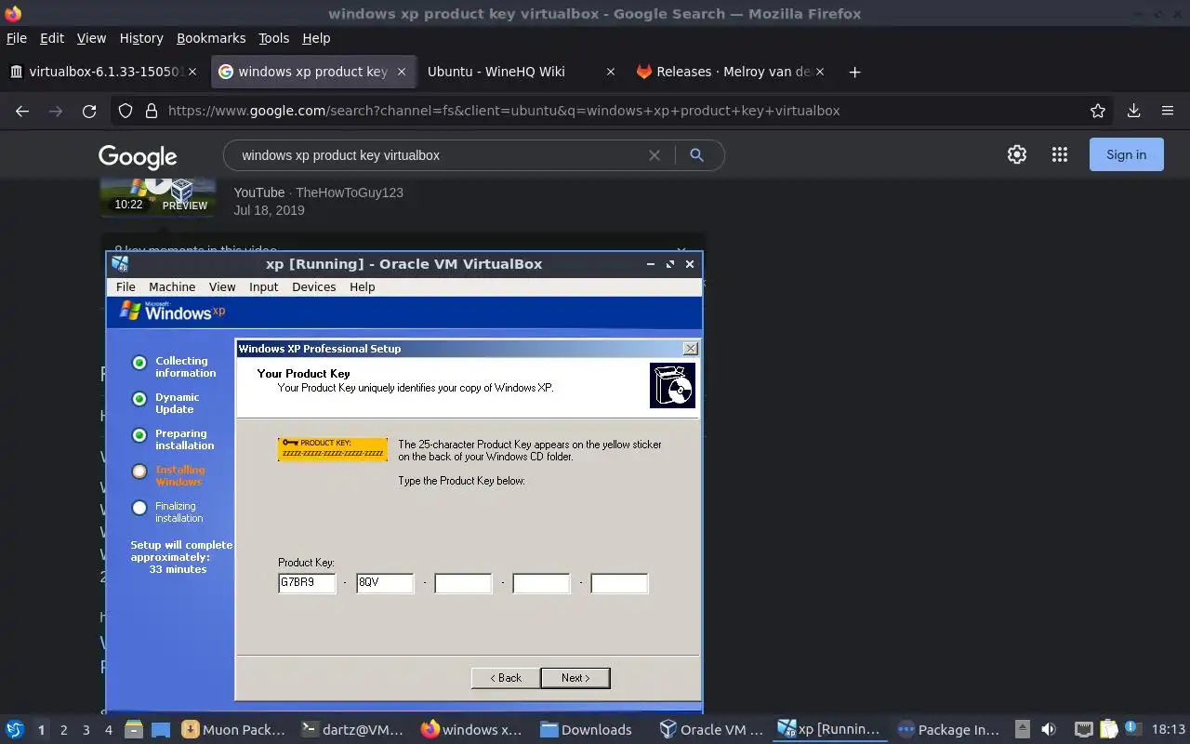Image resolution: width=1190 pixels, height=744 pixels.
Task: Switch to Releases Melroy tab
Action: click(730, 72)
